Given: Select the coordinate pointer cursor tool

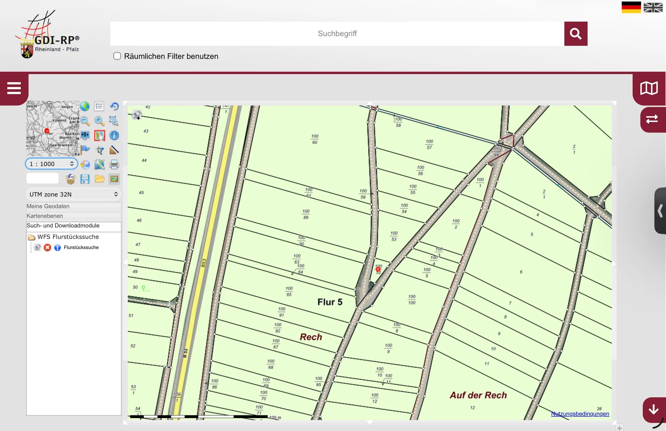Looking at the screenshot, I should [x=100, y=150].
